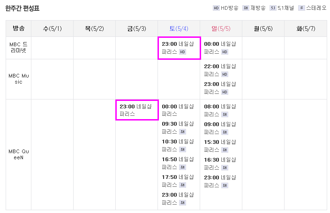This screenshot has height=213, width=330.
Task: Open Sunday 00:00 네일샵 파리스 on MBC 드라마넷
Action: point(220,48)
